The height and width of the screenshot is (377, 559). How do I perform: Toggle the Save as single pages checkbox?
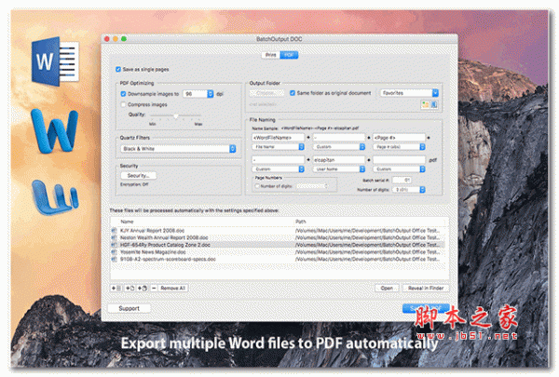117,69
